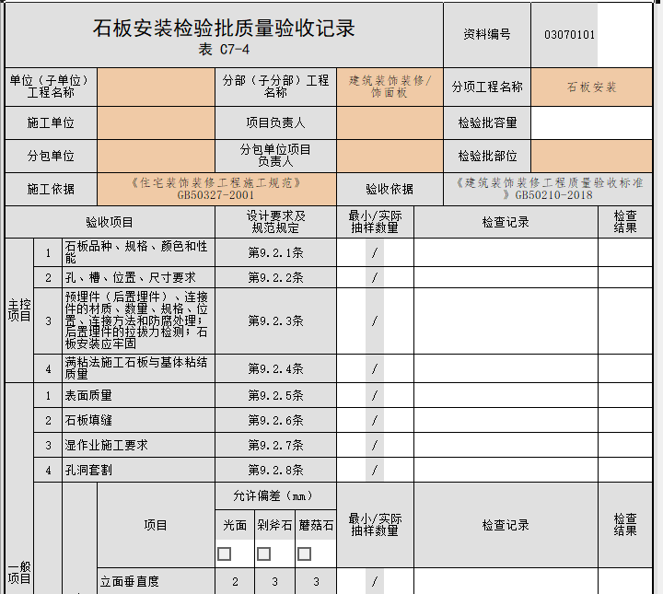Tick the checkbox under 剁斧石
Screen dimensions: 663x594
tap(263, 553)
